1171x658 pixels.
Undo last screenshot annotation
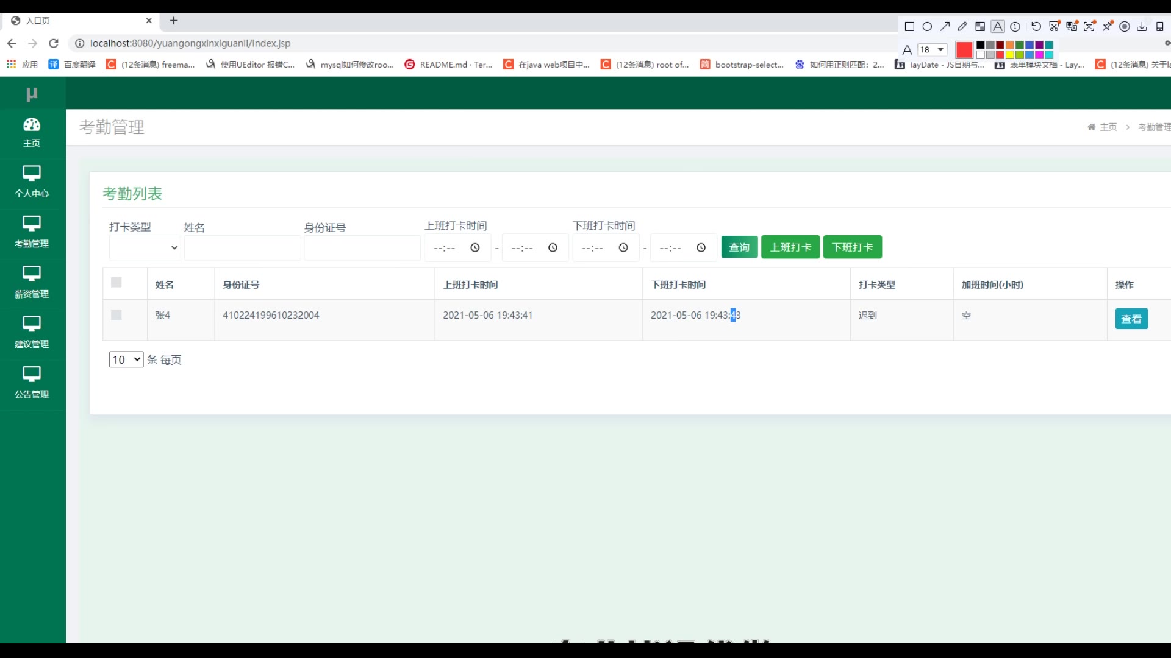point(1036,26)
